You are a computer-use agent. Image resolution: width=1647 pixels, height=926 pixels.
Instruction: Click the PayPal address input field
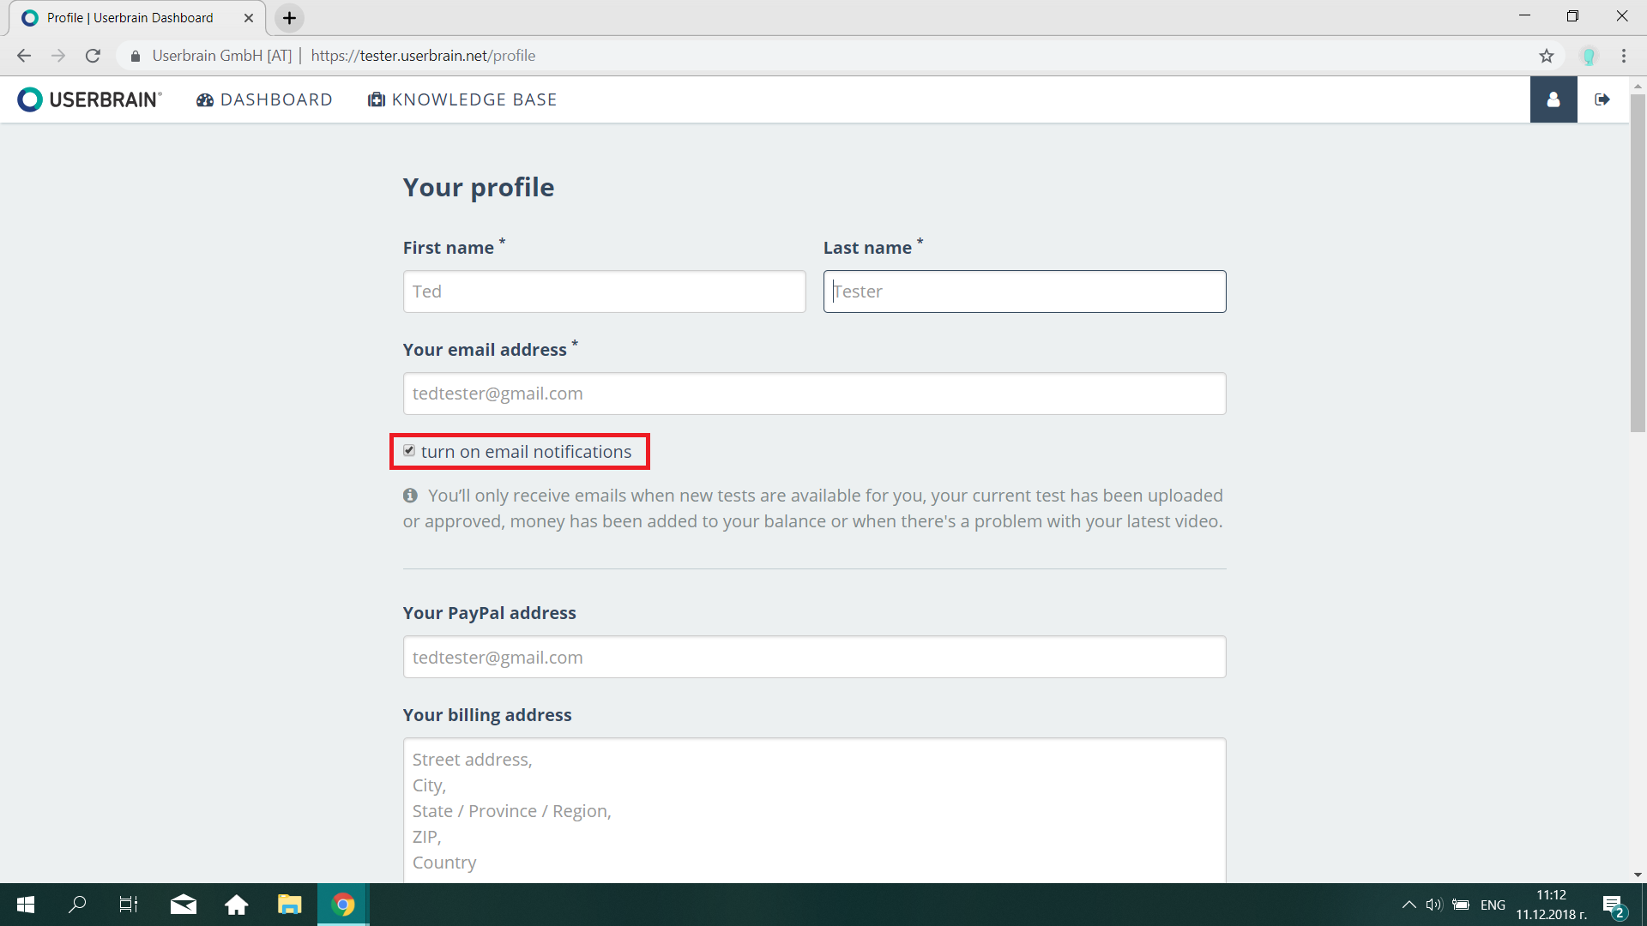(x=814, y=657)
